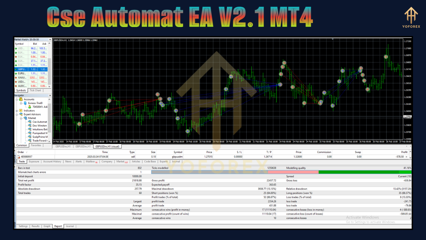Click the Accounts icon in the Navigator

(x=21, y=99)
